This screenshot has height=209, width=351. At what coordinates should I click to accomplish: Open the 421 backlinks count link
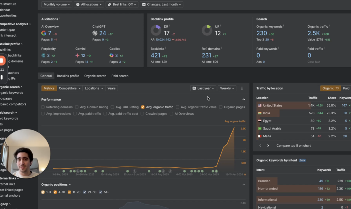pos(155,56)
